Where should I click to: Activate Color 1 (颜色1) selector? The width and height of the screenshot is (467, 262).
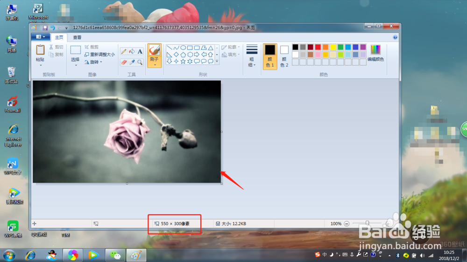pyautogui.click(x=270, y=56)
